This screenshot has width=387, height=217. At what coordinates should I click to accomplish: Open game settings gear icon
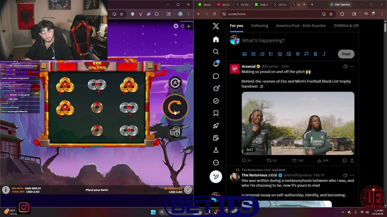pos(176,26)
